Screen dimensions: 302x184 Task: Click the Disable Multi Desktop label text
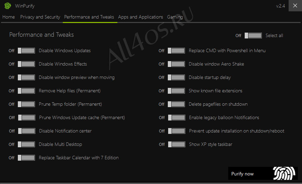point(60,144)
